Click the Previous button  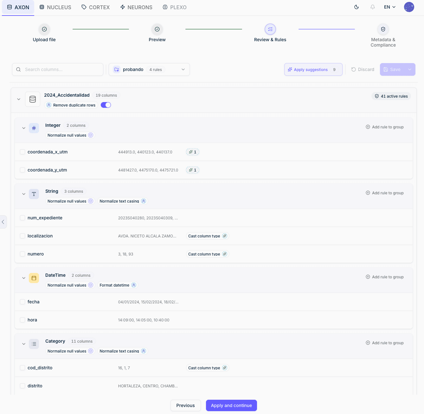click(x=186, y=405)
